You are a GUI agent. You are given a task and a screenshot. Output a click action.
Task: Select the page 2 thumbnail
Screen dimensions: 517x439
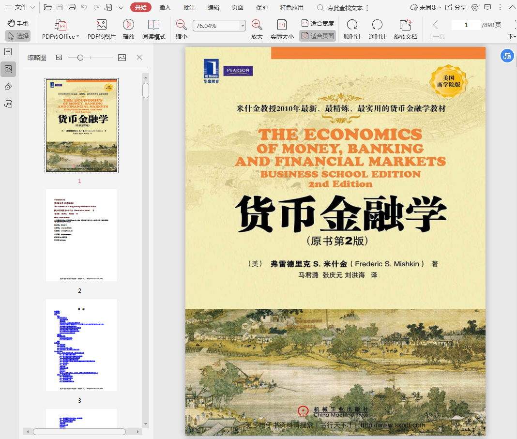point(81,235)
